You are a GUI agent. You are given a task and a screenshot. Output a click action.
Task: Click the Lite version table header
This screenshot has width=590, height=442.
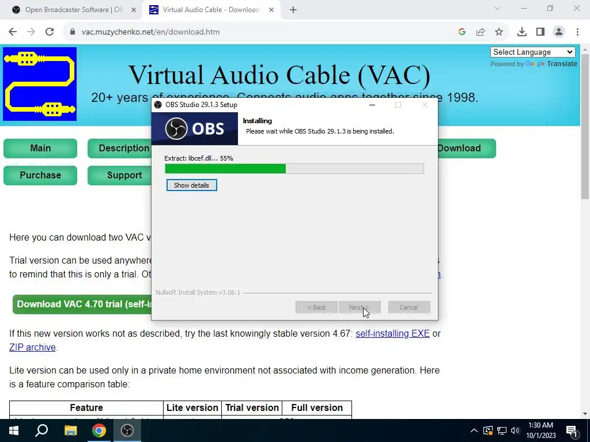click(192, 408)
